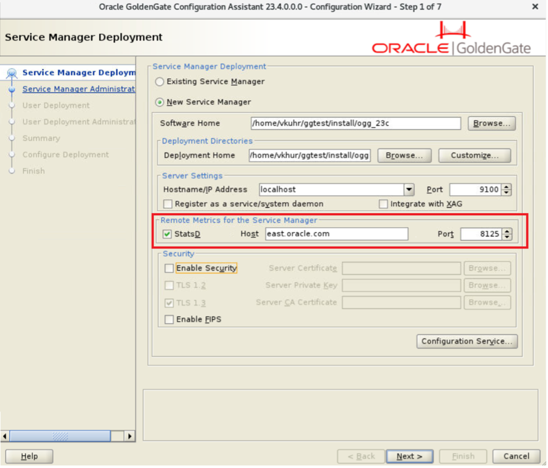Open the Customize deployment directories button
This screenshot has width=548, height=468.
(474, 156)
